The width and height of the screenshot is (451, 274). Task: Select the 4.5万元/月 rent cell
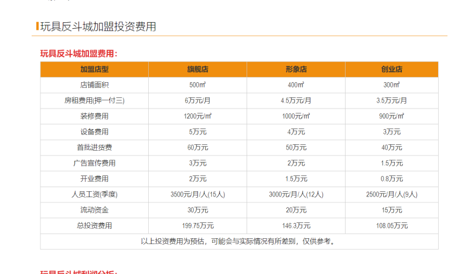[296, 100]
